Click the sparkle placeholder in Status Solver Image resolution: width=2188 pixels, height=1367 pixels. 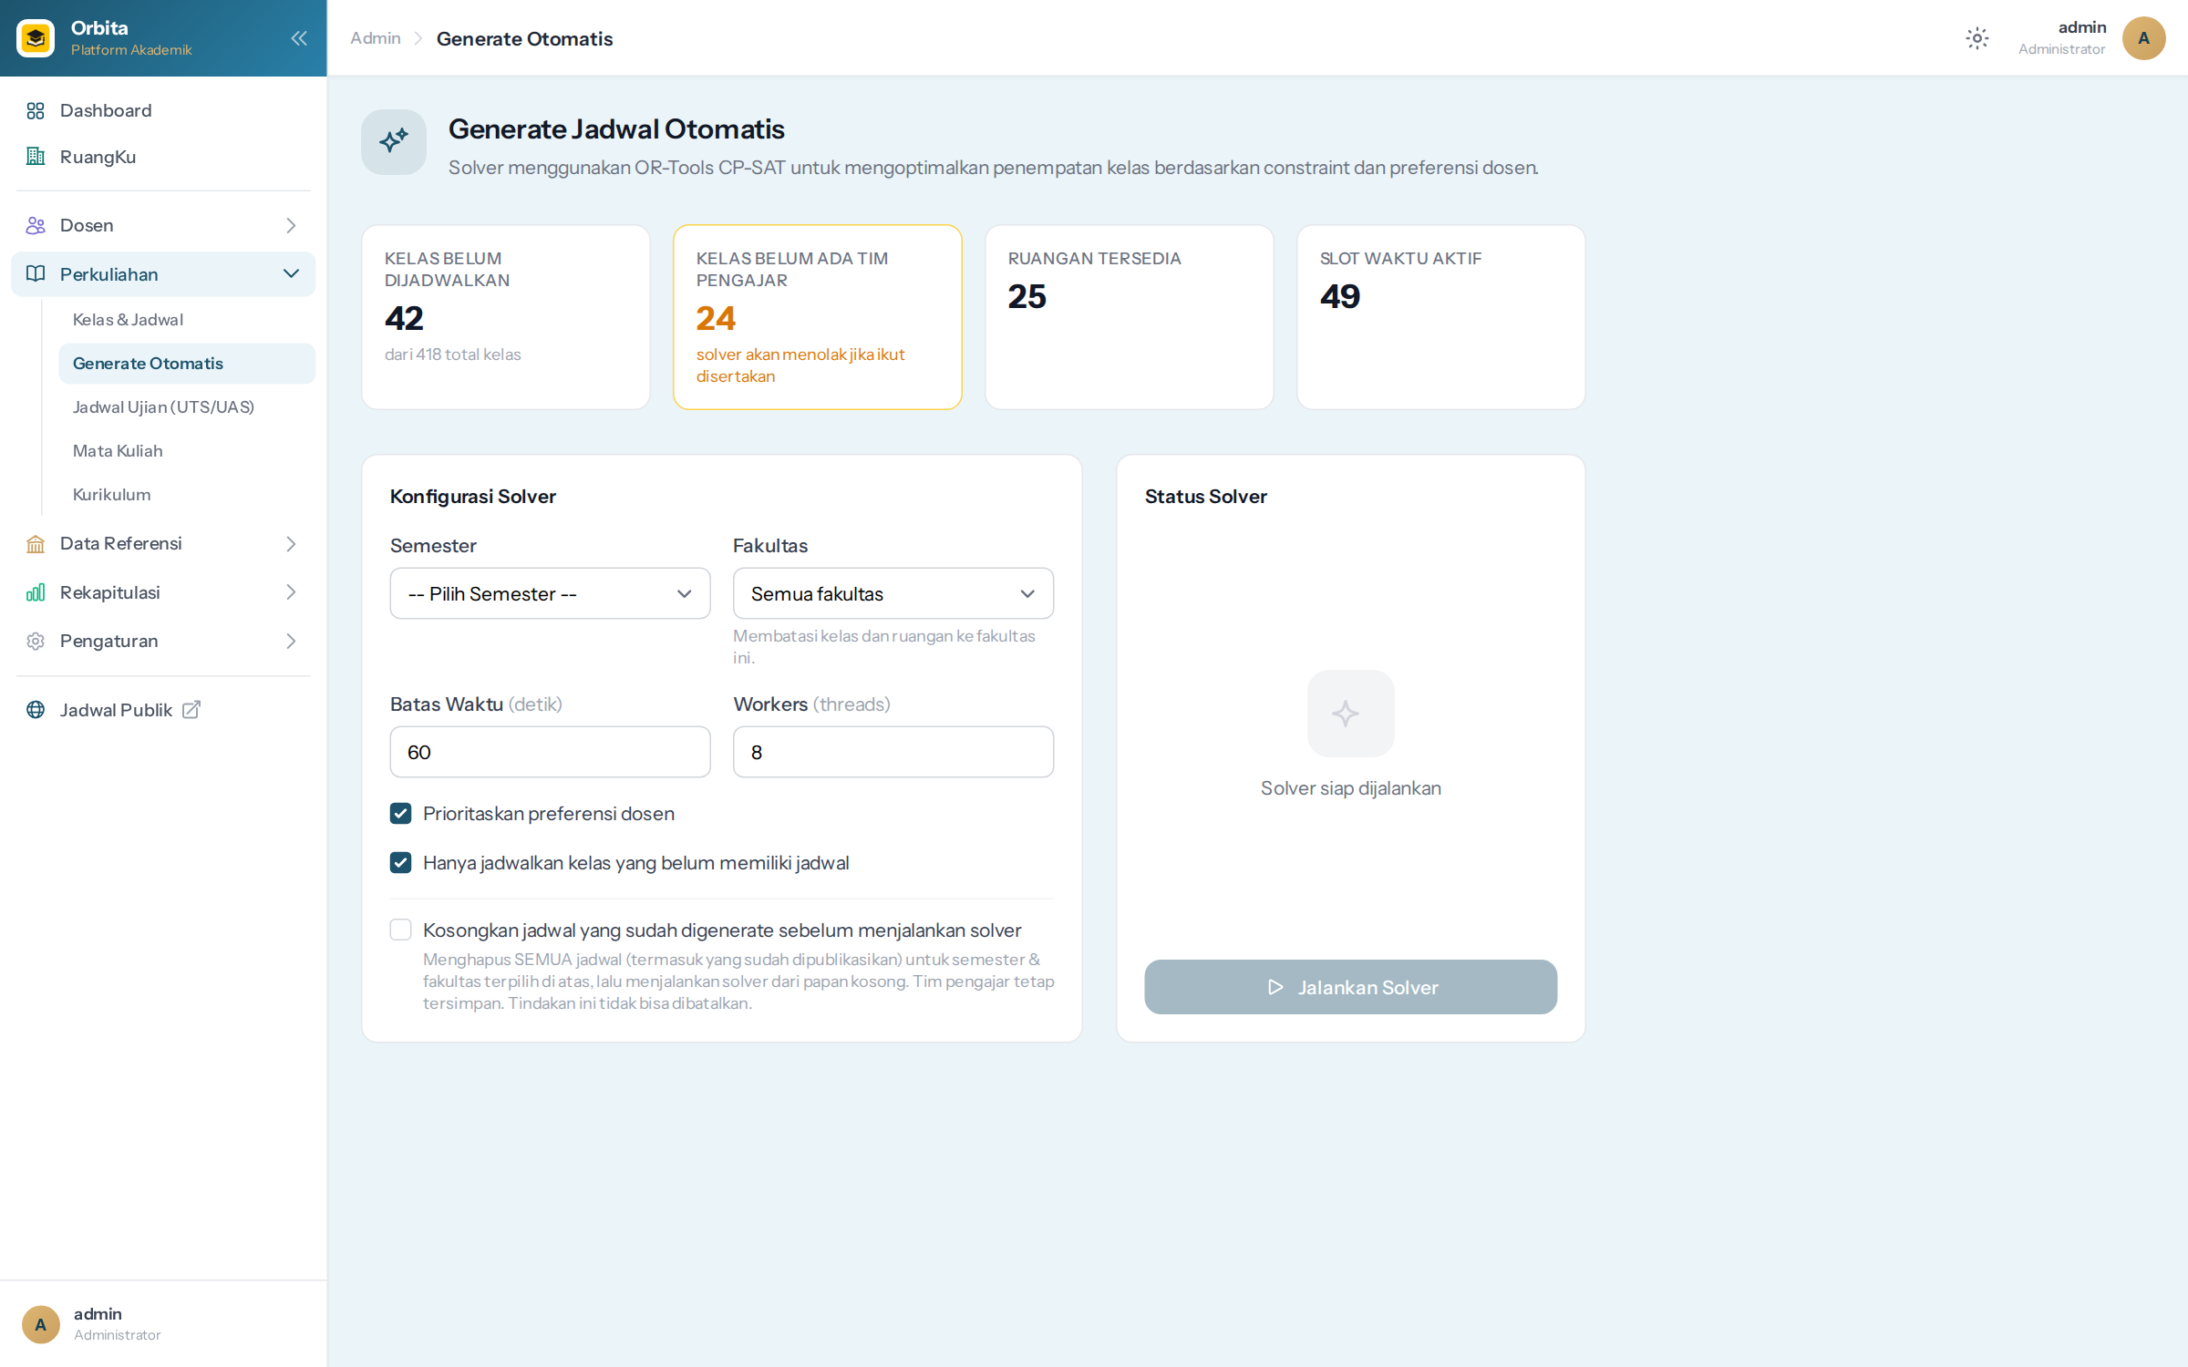(x=1350, y=714)
